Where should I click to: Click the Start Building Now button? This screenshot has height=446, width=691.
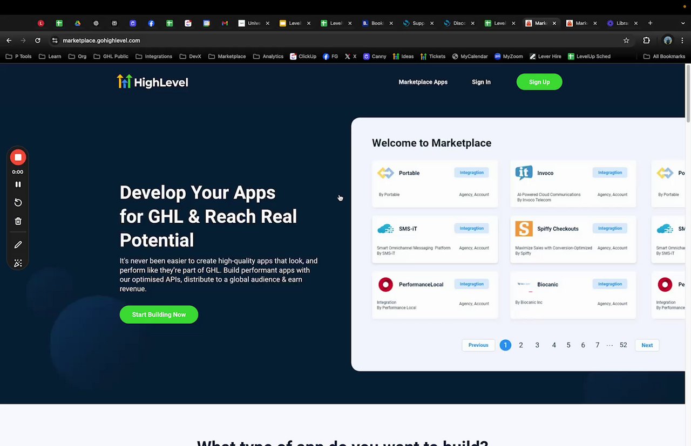(x=159, y=314)
